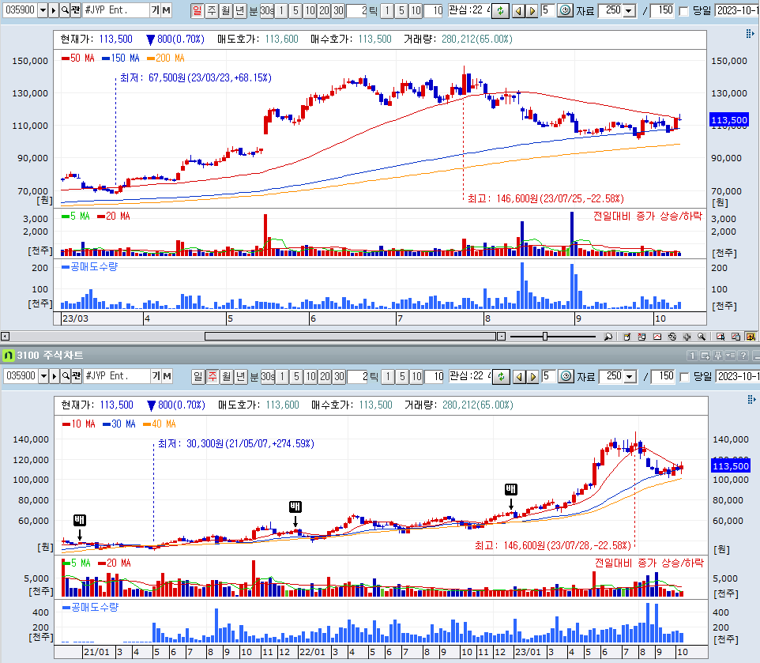The width and height of the screenshot is (760, 663).
Task: Click the stock search magnifier in upper chart
Action: [65, 10]
